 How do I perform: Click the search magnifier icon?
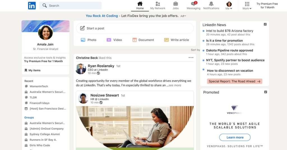pyautogui.click(x=45, y=6)
